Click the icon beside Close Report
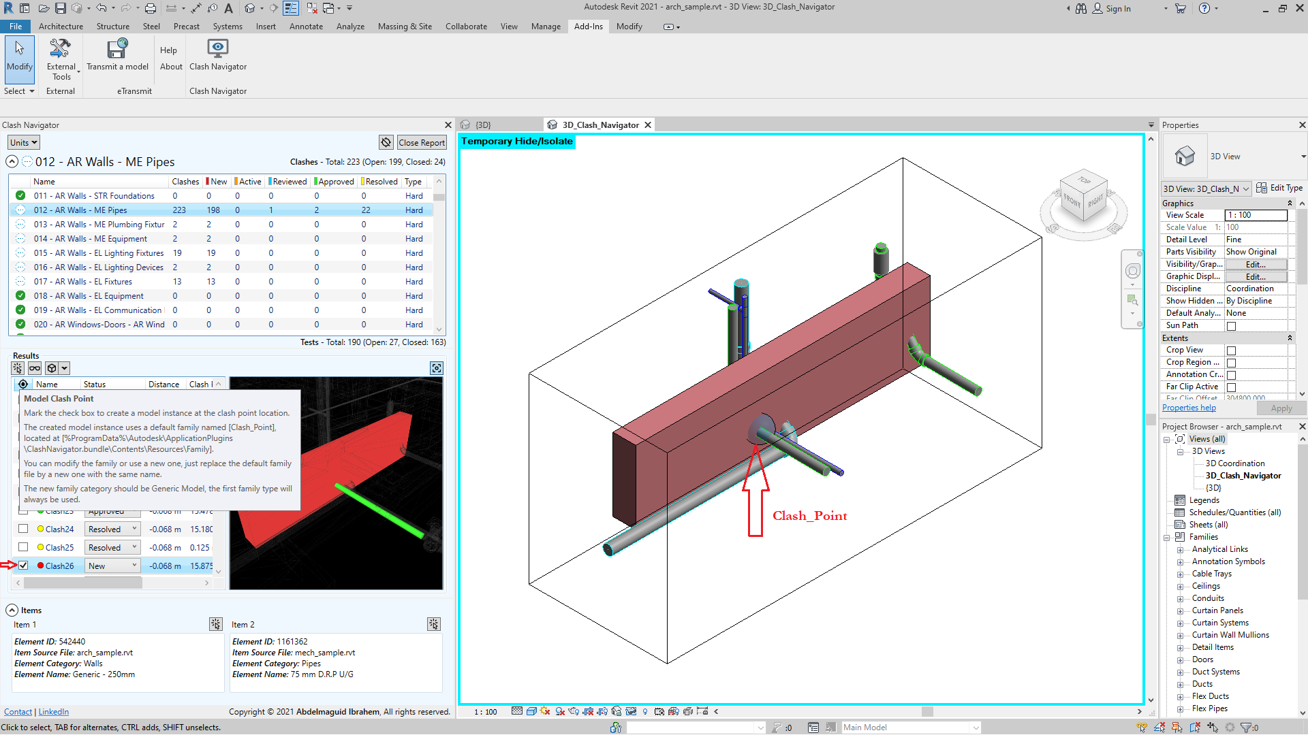 coord(386,142)
